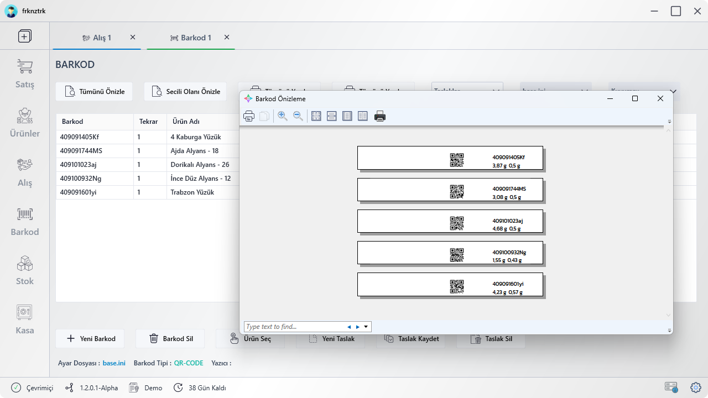Click the base.ini settings file link
708x398 pixels.
(114, 363)
